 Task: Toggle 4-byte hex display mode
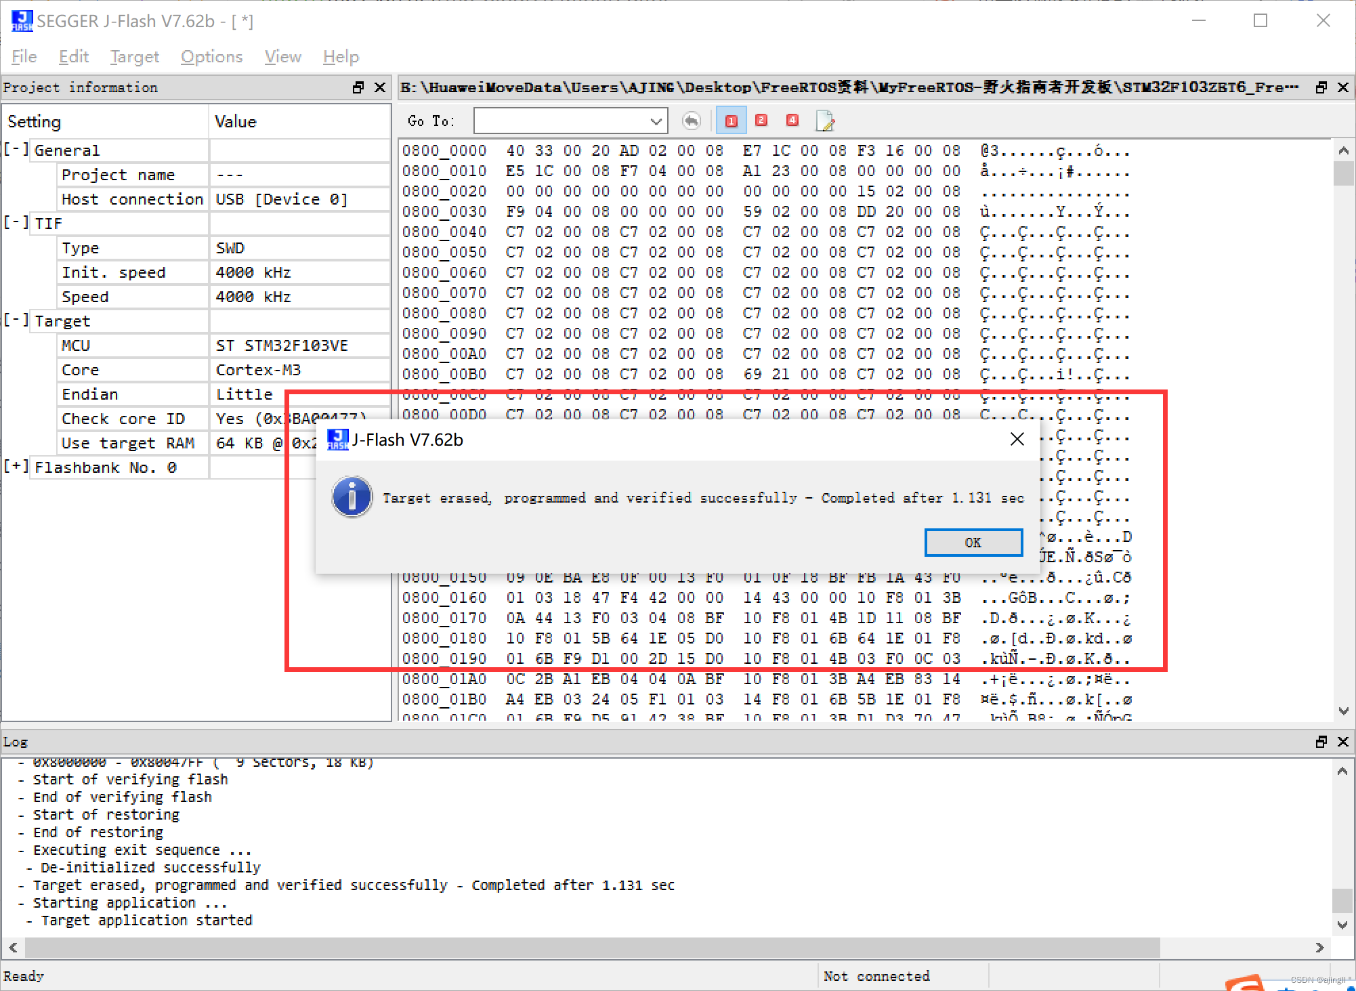792,120
